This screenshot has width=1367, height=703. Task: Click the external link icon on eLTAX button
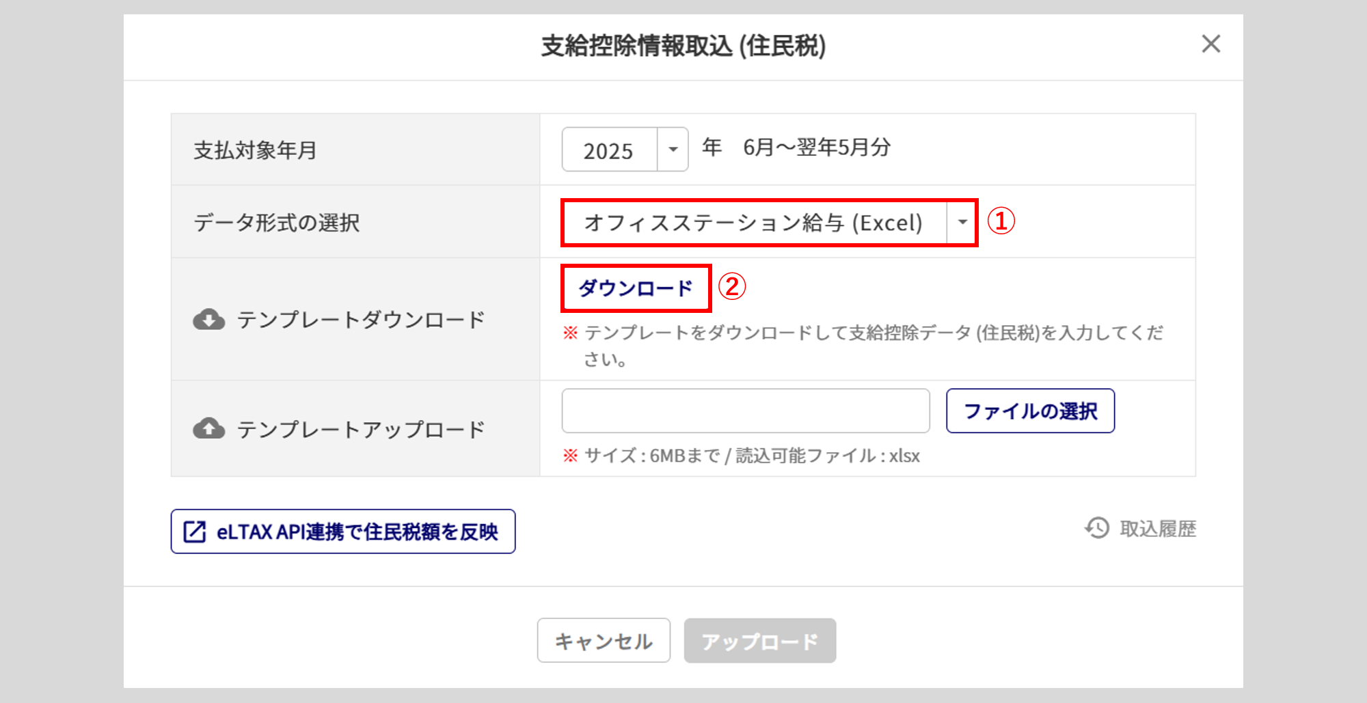click(195, 532)
